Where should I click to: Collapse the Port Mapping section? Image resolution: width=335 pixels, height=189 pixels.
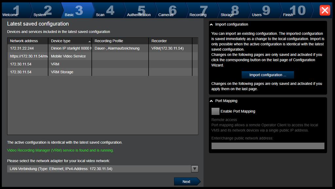tap(211, 101)
